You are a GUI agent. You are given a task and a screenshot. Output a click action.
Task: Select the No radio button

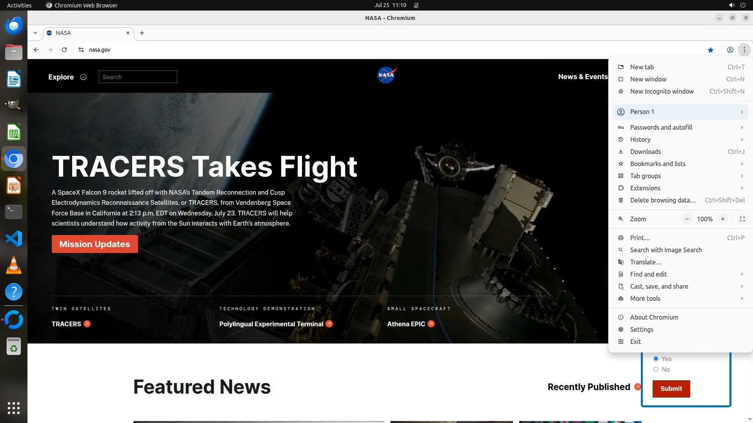[x=656, y=369]
